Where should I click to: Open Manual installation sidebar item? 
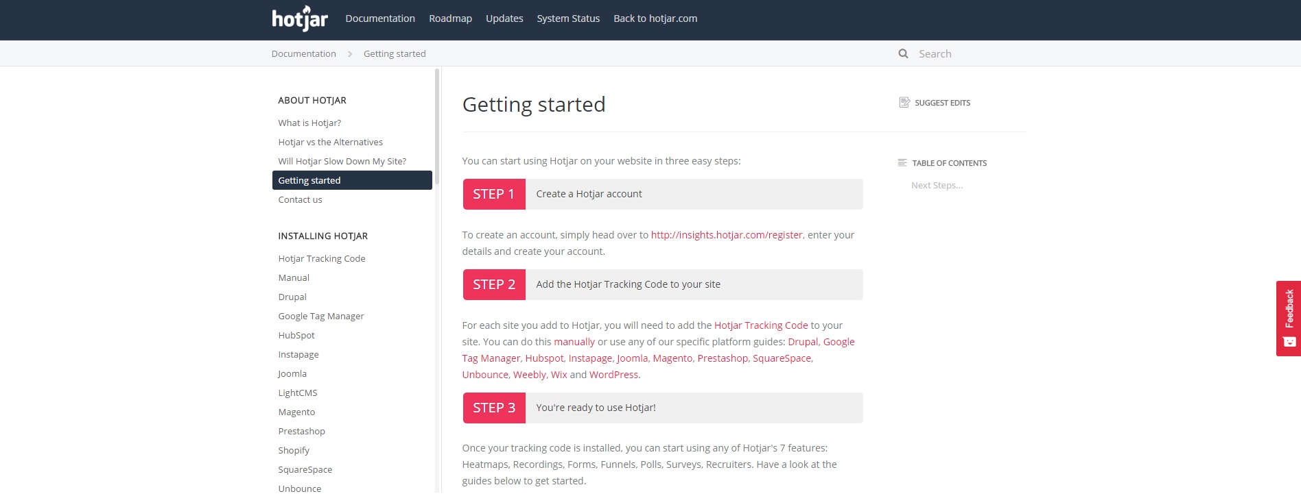pyautogui.click(x=294, y=277)
